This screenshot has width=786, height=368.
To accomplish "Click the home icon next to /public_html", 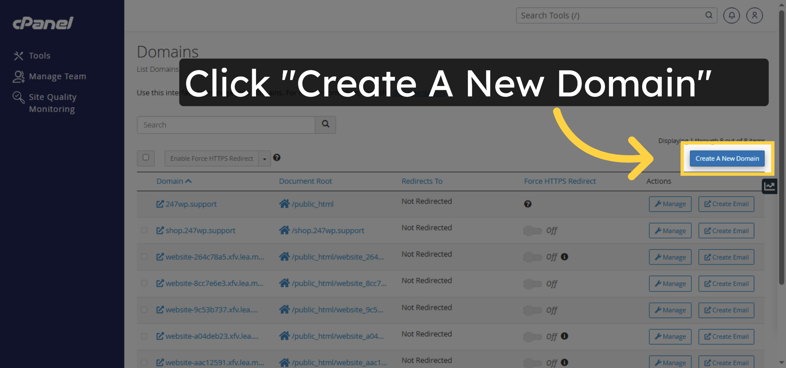I will (x=284, y=204).
